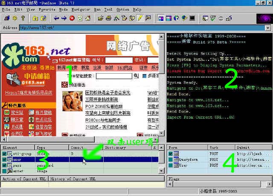
Task: Toggle the user element checkbox
Action: coord(4,159)
